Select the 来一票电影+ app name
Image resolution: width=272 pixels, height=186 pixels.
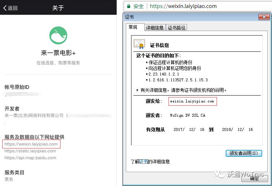58,53
